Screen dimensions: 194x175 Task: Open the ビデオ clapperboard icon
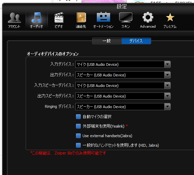[x=59, y=17]
